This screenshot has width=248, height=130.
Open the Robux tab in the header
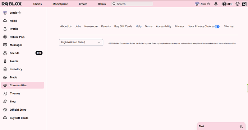(102, 4)
